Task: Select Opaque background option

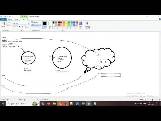Action: [x=35, y=22]
